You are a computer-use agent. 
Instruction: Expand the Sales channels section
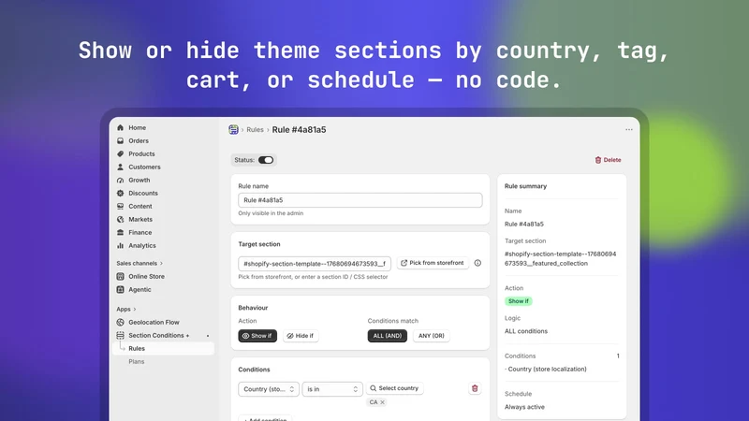coord(140,263)
